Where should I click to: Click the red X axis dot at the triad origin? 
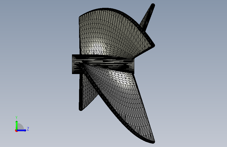16,131
